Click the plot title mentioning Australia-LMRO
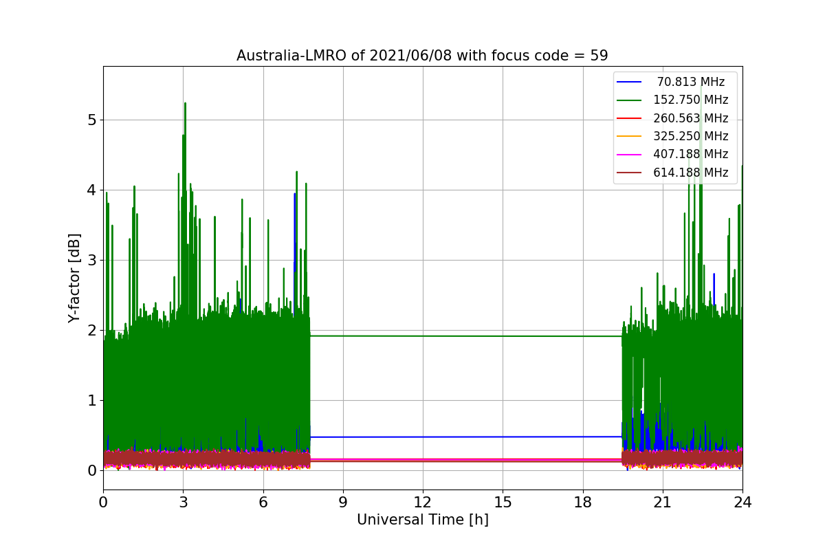This screenshot has width=825, height=550. (422, 56)
